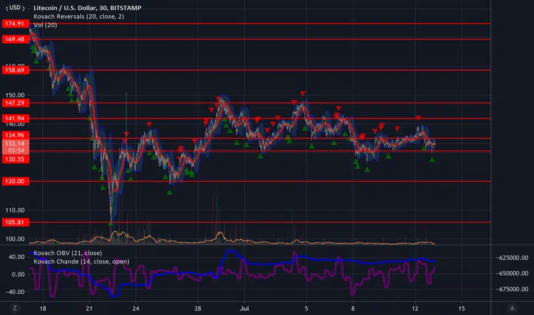Click the 134.96 red price label
The height and width of the screenshot is (315, 534).
tap(15, 135)
